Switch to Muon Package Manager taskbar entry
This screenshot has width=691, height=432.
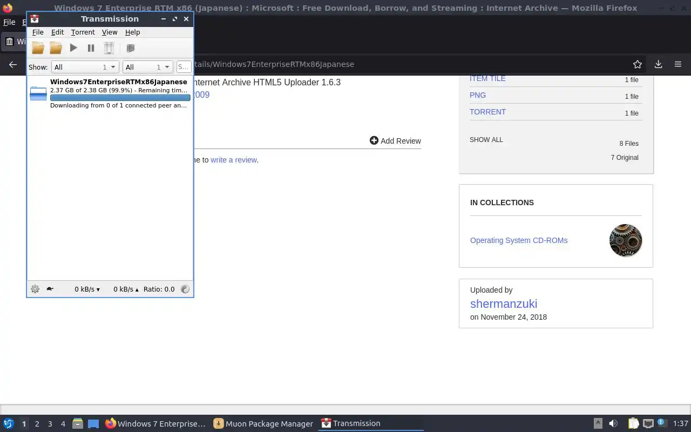point(263,424)
